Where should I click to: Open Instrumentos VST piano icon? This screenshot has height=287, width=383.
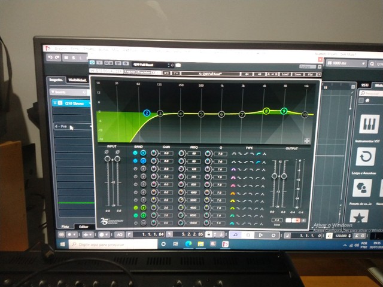[369, 124]
